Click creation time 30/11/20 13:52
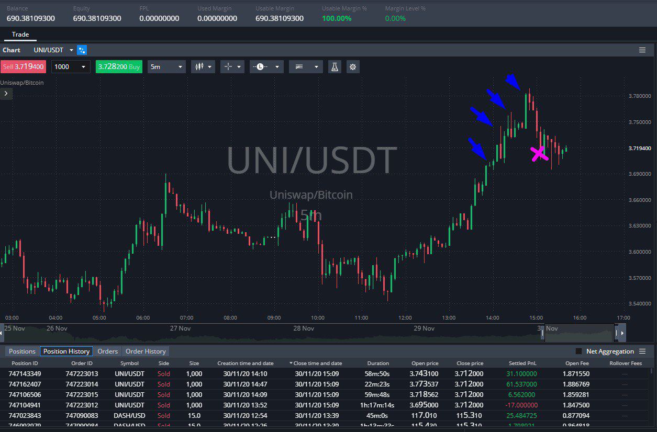 [245, 405]
